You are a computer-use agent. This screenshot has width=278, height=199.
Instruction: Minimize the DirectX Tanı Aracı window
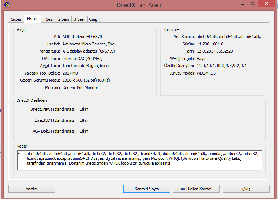(x=243, y=4)
